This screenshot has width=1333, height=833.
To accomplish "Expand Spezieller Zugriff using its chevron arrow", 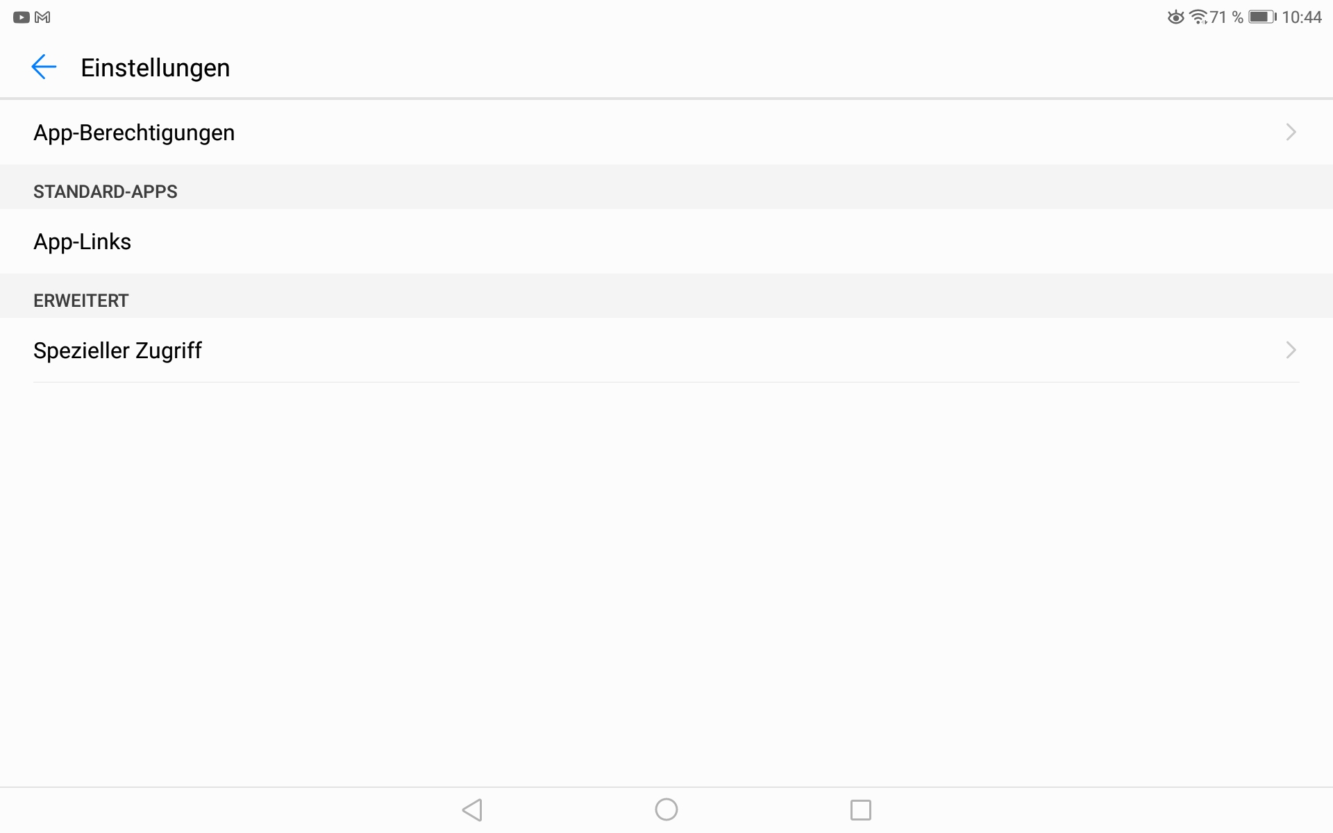I will point(1291,350).
